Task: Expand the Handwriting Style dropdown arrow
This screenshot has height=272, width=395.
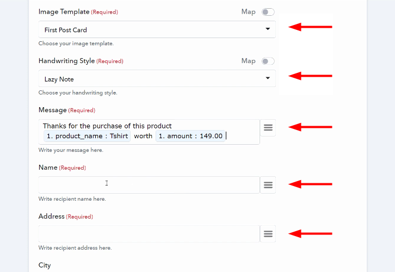Action: 268,78
